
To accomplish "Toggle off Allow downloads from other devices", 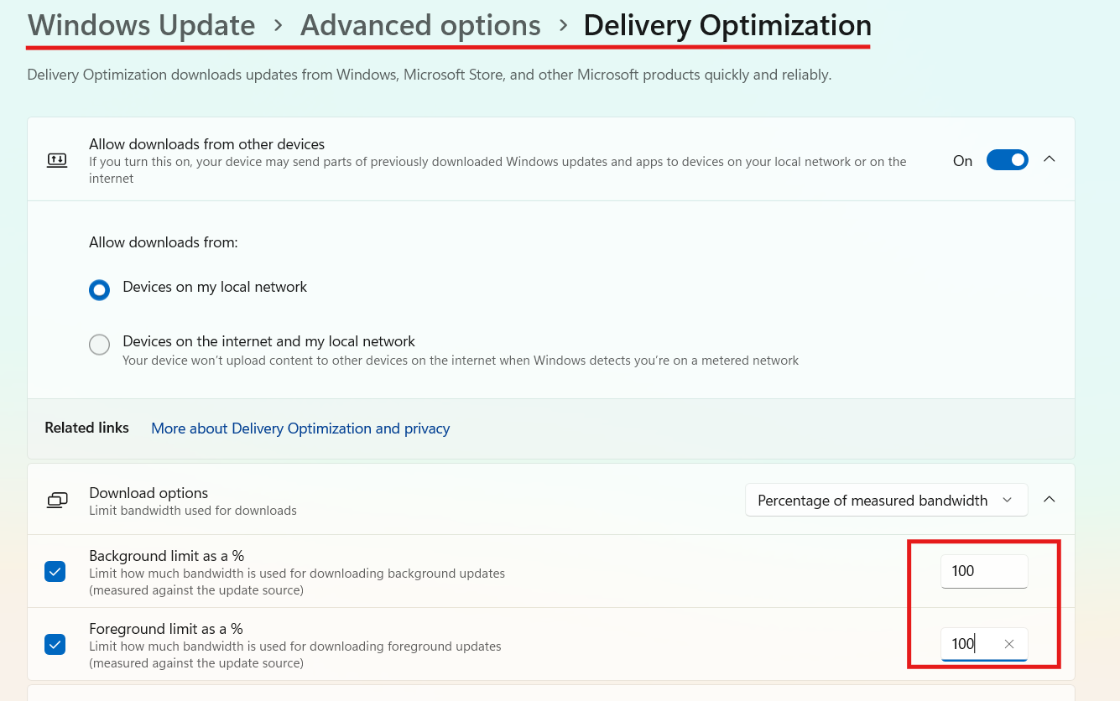I will click(1007, 159).
